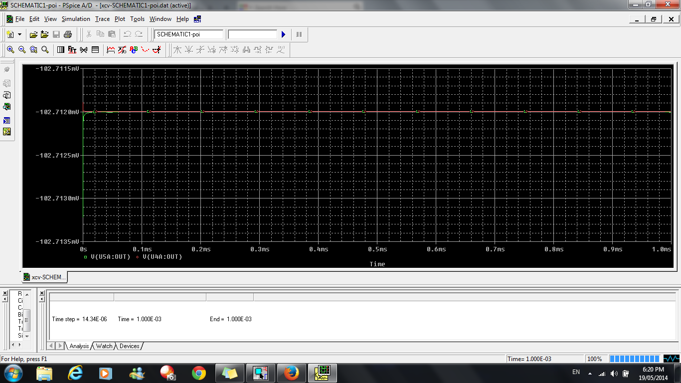The height and width of the screenshot is (383, 681).
Task: Expand the New file dropdown arrow
Action: pyautogui.click(x=19, y=34)
